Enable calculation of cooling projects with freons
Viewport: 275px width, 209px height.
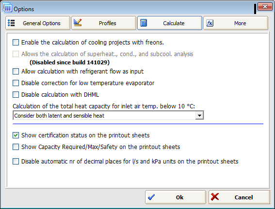click(16, 42)
